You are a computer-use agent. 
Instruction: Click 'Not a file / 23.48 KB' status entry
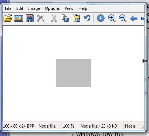tap(99, 126)
